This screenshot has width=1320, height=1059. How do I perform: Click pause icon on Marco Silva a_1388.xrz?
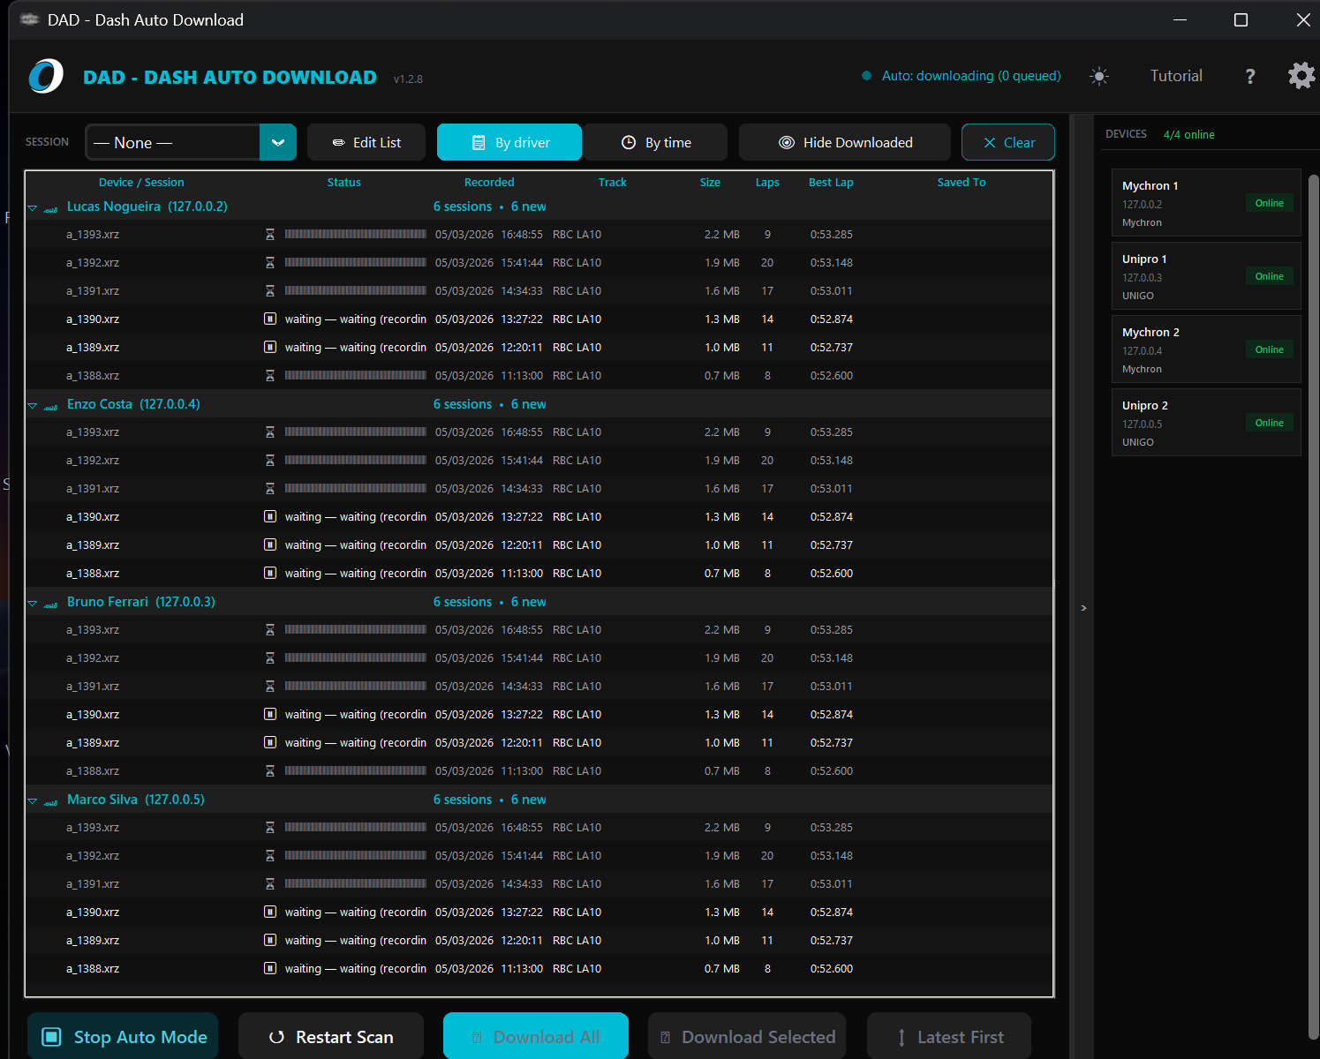(270, 968)
